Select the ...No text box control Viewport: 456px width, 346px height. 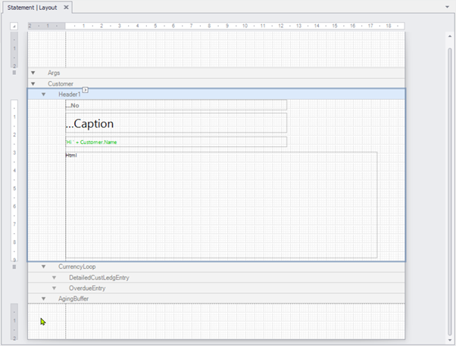coord(176,105)
